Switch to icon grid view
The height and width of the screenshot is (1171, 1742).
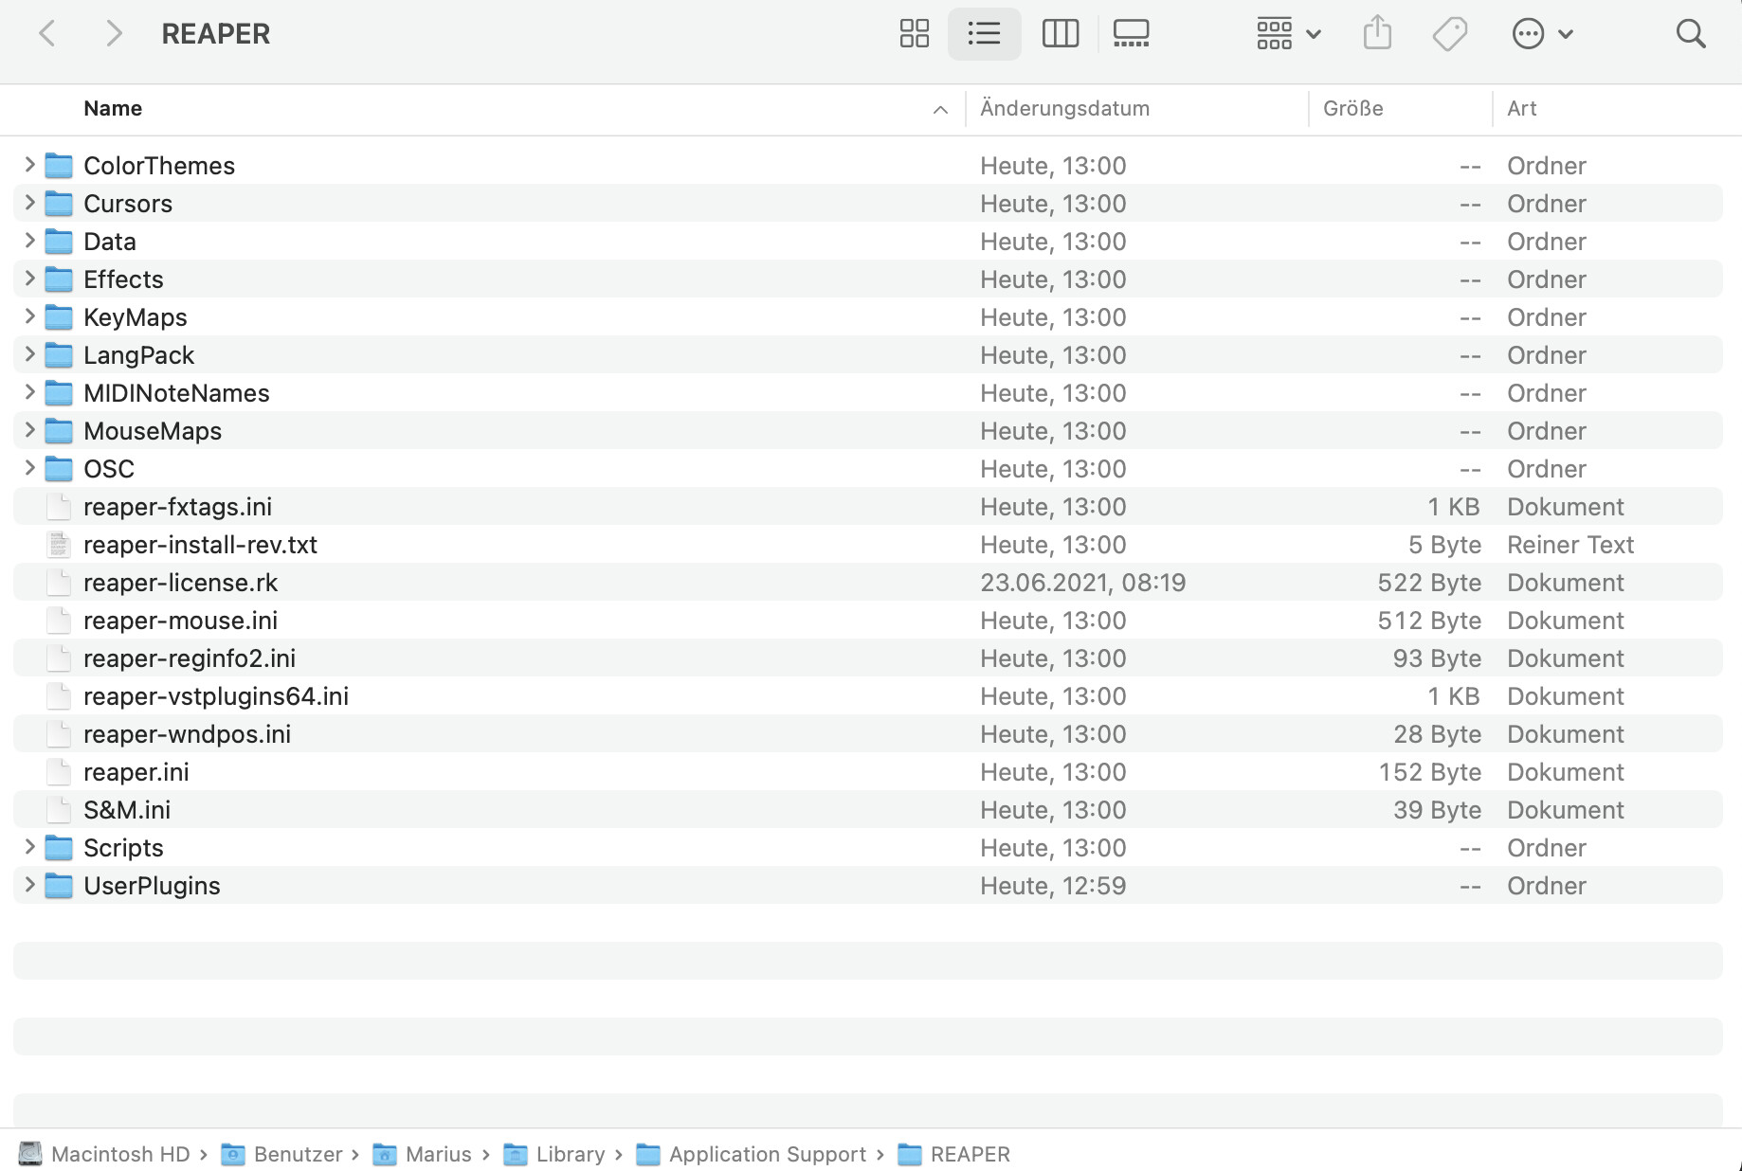[914, 34]
